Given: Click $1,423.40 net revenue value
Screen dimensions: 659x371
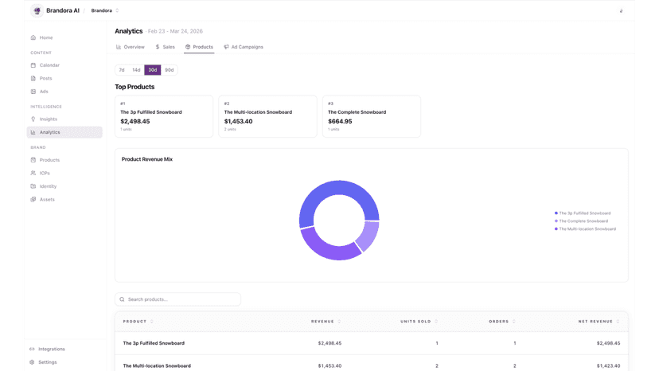Looking at the screenshot, I should point(608,366).
